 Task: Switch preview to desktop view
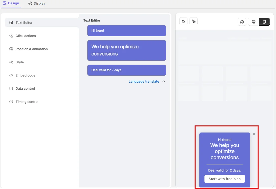tap(253, 22)
